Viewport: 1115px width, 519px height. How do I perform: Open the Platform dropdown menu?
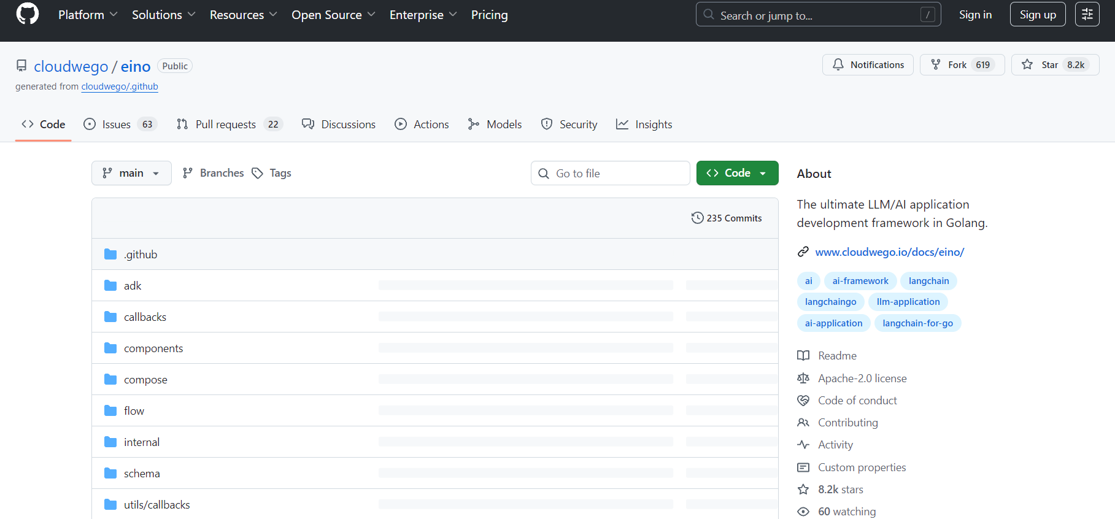87,15
